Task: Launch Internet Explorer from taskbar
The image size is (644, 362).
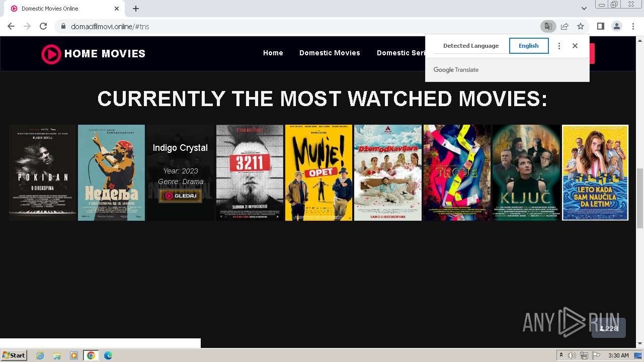Action: (40, 355)
